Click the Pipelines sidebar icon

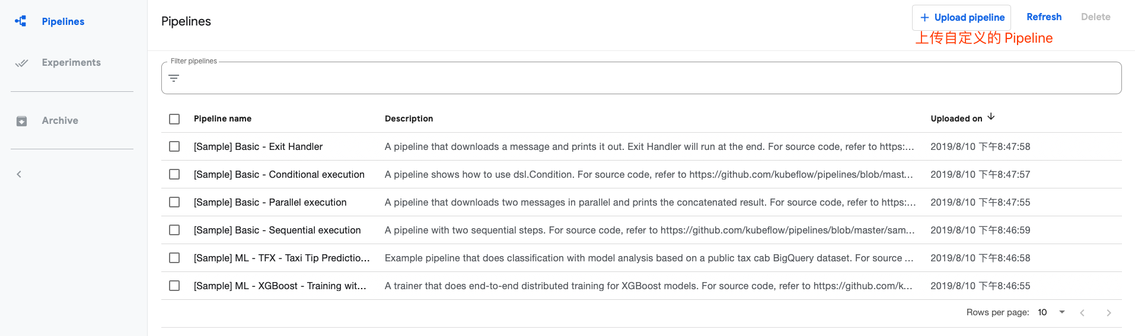[21, 21]
